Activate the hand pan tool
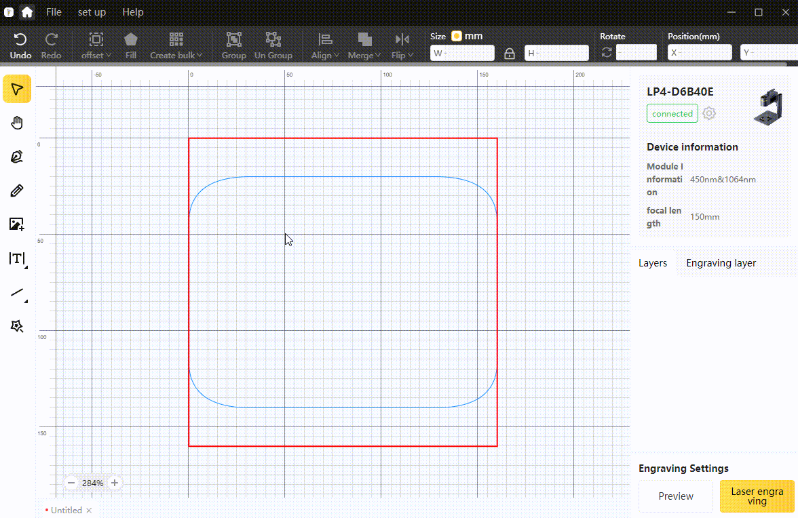Image resolution: width=798 pixels, height=518 pixels. (17, 123)
